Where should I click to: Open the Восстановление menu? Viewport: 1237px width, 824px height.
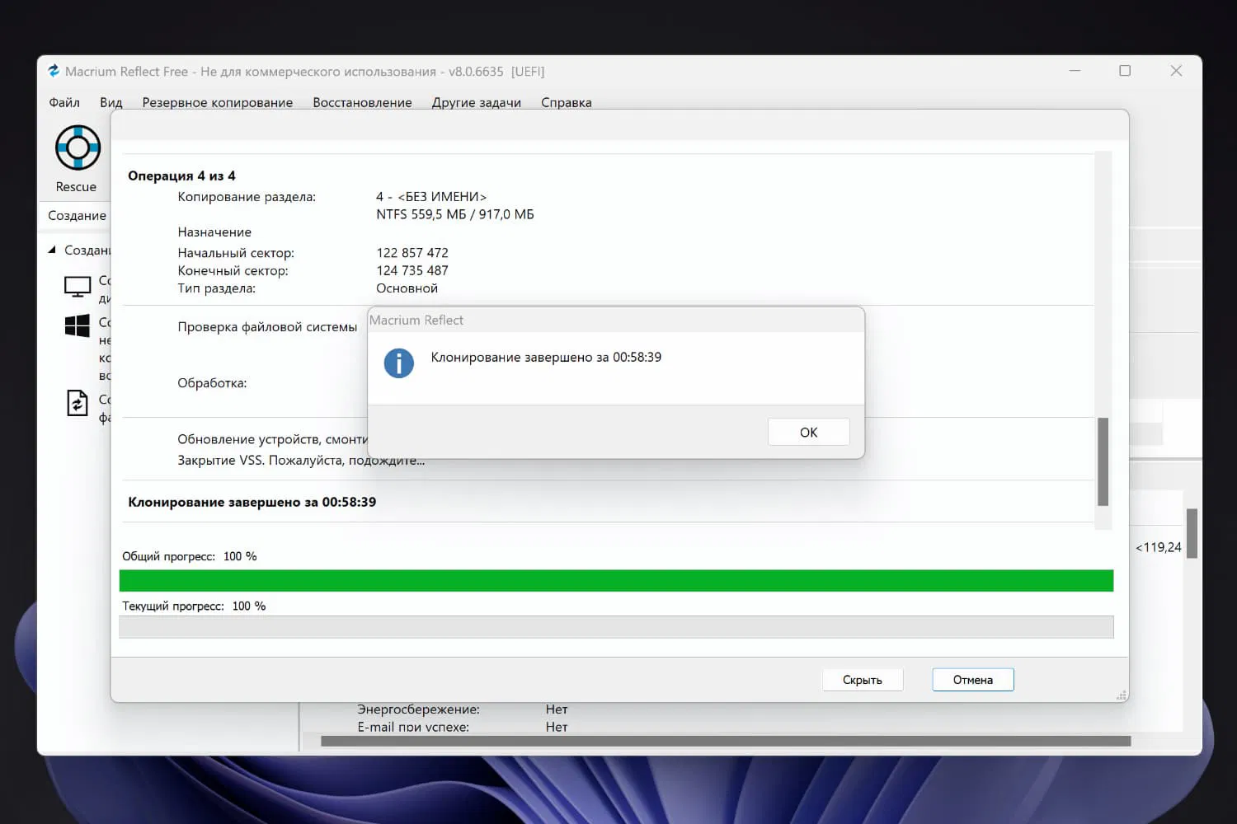[x=362, y=102]
